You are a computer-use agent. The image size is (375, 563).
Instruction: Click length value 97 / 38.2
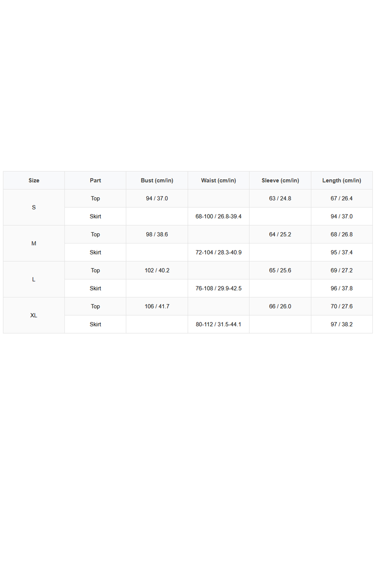tap(342, 324)
